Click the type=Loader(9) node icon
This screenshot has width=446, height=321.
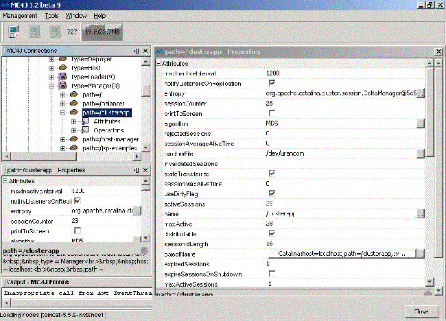pos(63,78)
